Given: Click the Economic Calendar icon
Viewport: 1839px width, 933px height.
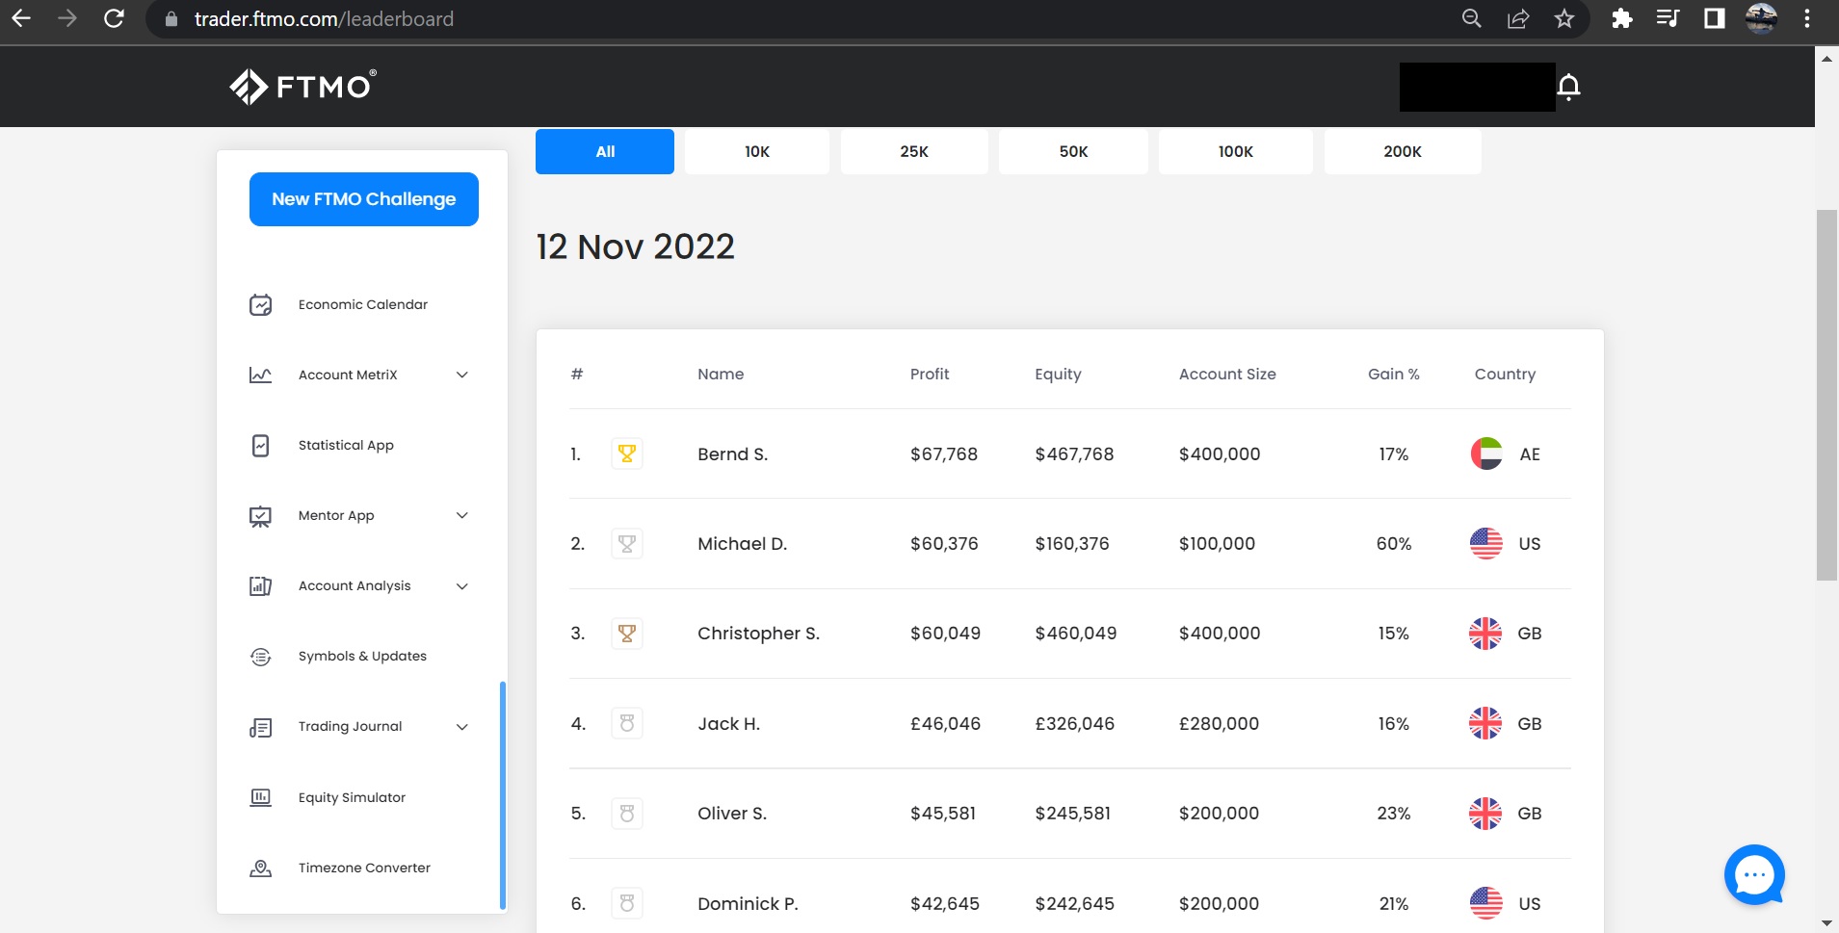Looking at the screenshot, I should [260, 305].
